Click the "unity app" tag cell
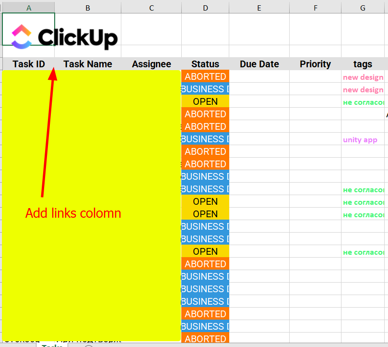 pos(363,139)
